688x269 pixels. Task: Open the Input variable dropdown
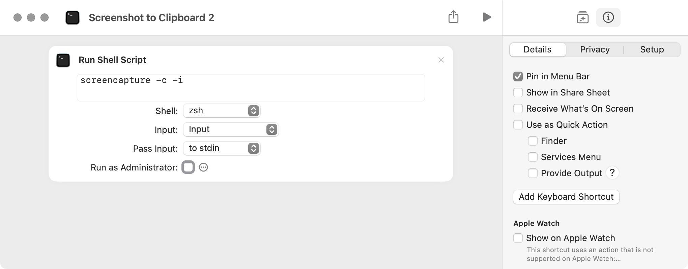point(231,129)
